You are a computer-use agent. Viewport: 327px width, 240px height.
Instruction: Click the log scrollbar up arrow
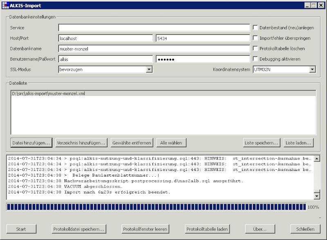317,159
